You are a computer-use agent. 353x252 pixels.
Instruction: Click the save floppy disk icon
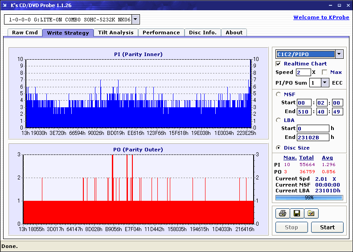click(296, 213)
